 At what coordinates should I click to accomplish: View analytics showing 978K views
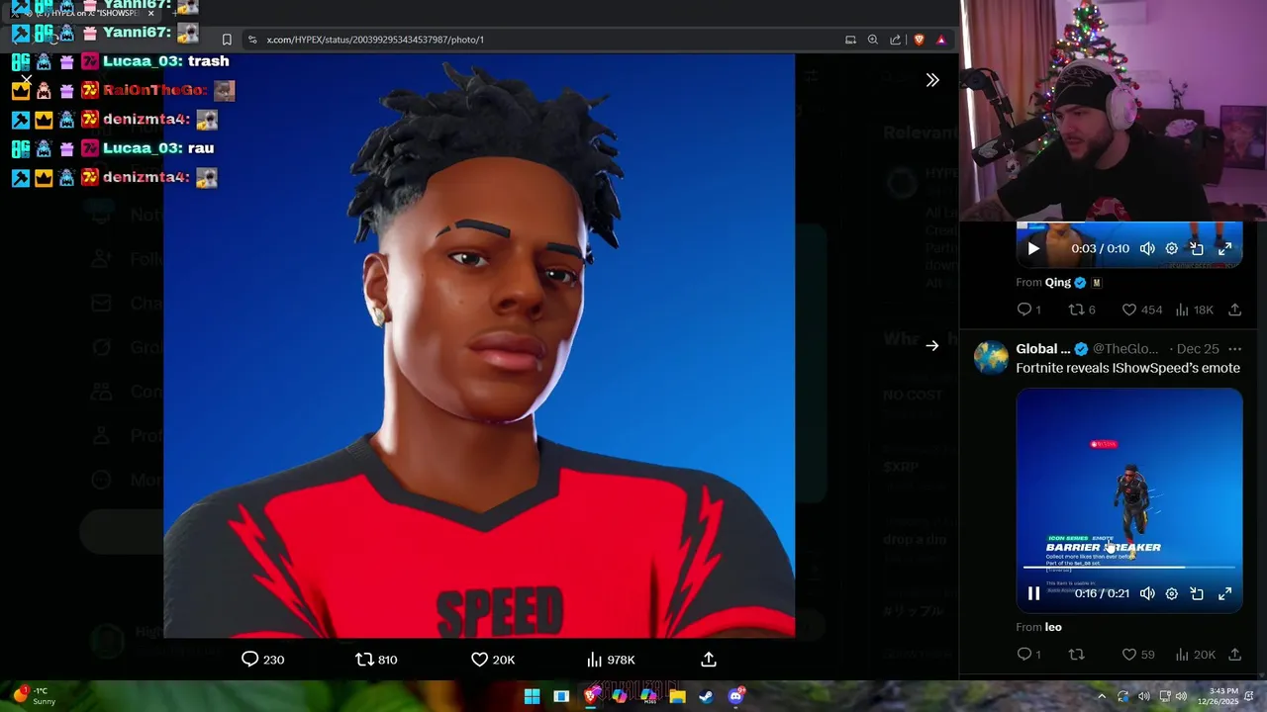pyautogui.click(x=611, y=660)
